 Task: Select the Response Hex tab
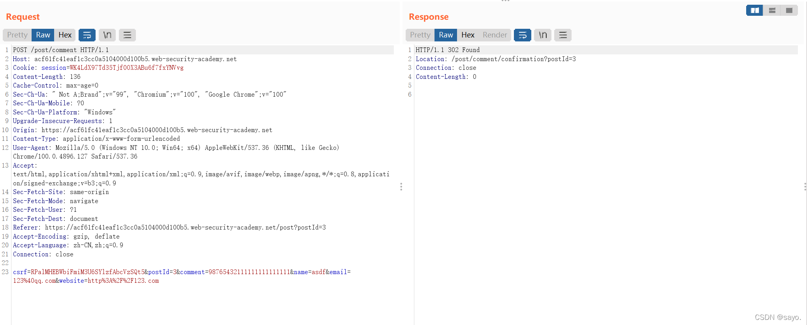[468, 35]
